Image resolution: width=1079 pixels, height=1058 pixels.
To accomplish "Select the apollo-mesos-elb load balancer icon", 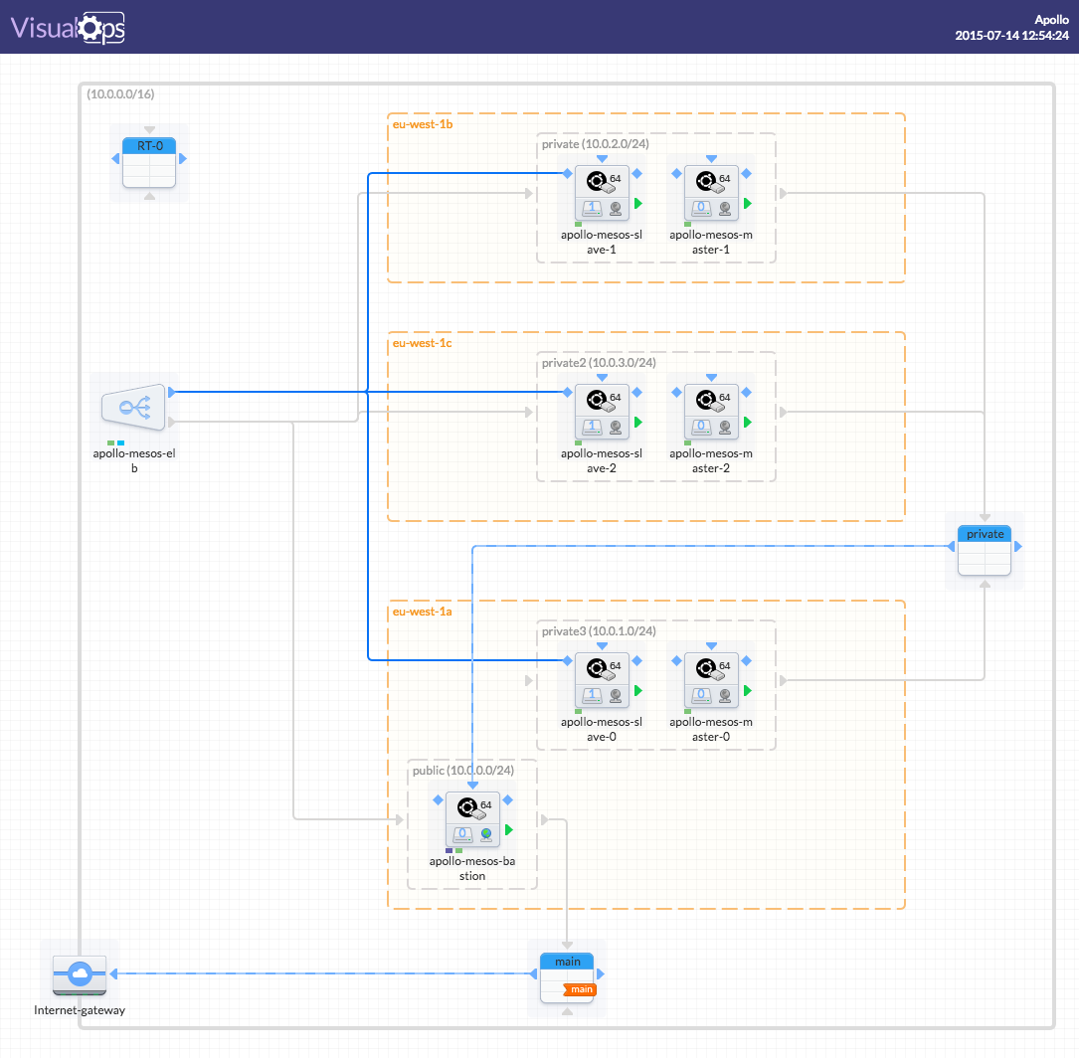I will click(x=133, y=408).
